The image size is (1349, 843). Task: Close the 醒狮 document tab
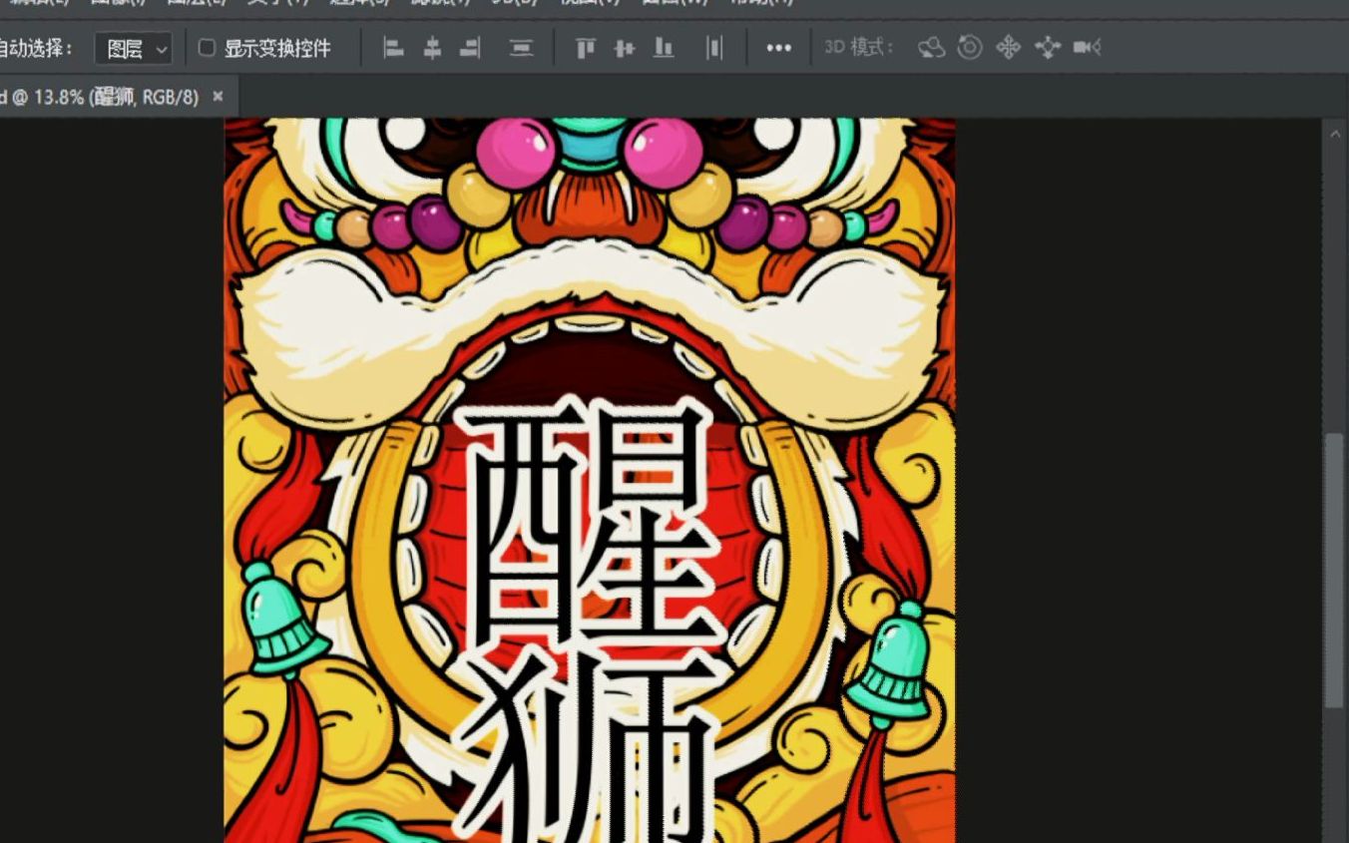pos(218,97)
